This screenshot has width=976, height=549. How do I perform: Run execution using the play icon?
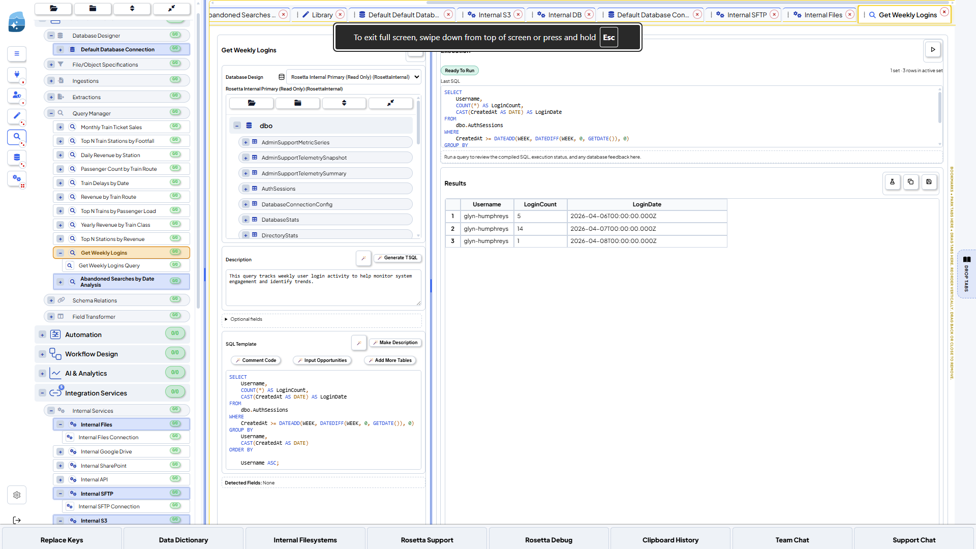click(933, 50)
